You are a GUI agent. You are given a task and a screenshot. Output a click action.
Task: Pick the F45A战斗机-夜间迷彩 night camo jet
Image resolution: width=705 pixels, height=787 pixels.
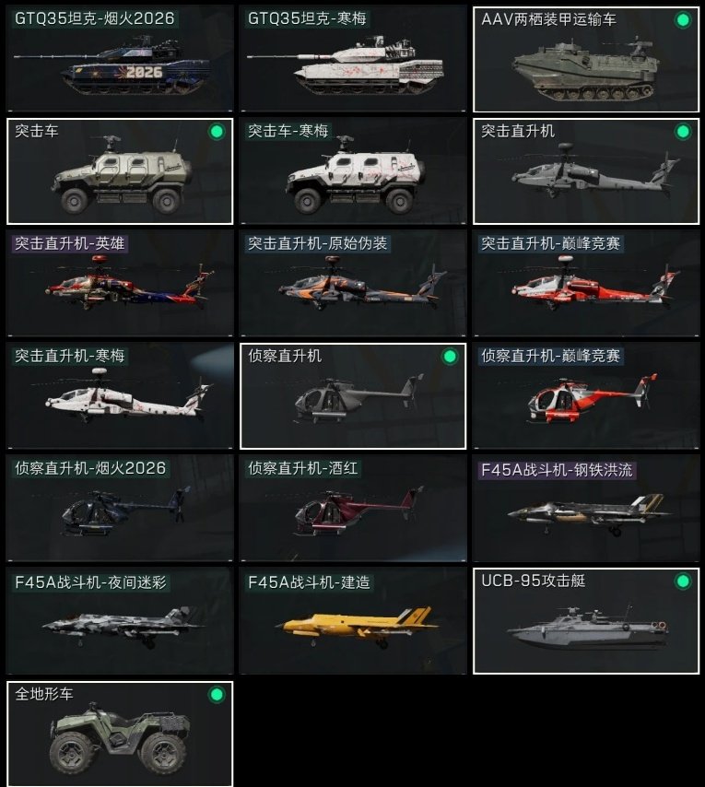click(x=120, y=621)
